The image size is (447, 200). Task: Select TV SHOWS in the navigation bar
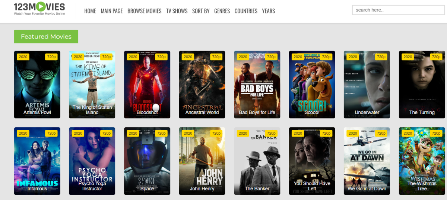click(x=177, y=11)
